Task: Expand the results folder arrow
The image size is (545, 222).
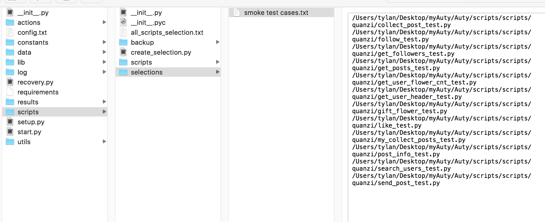Action: click(104, 102)
